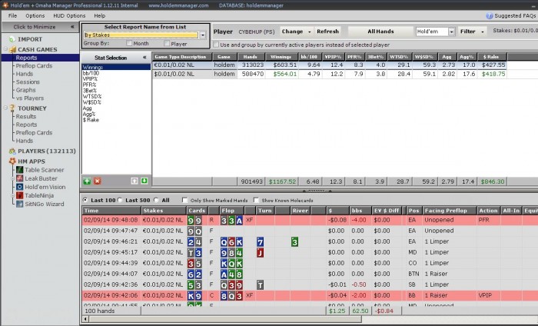
Task: Open Hold'em Vision app icon
Action: pyautogui.click(x=19, y=187)
